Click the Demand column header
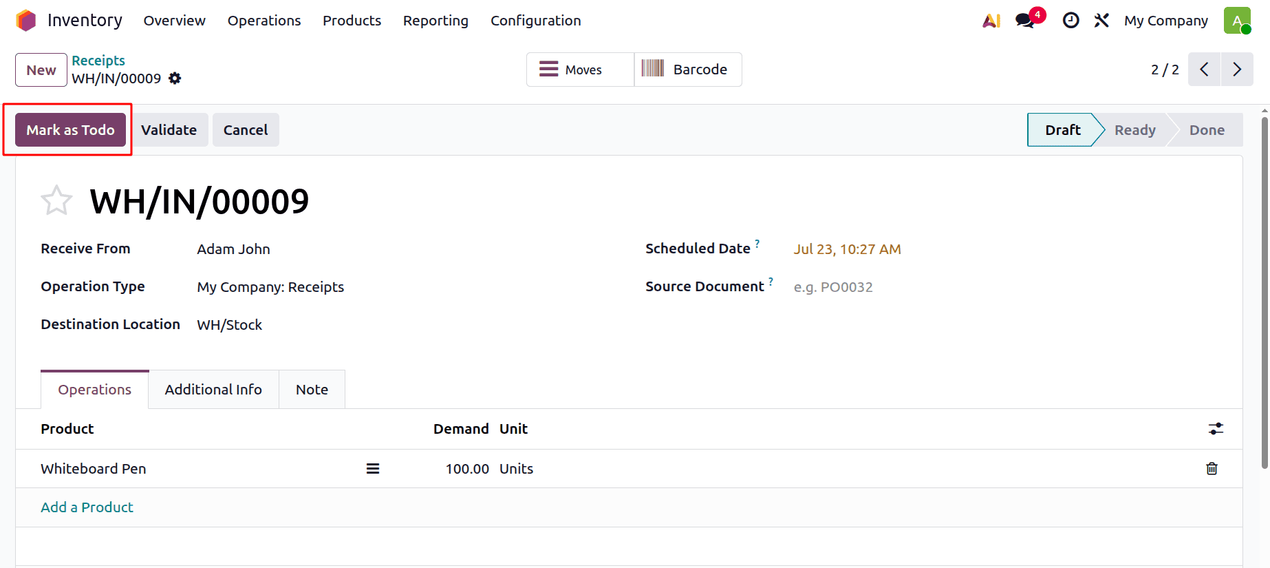Image resolution: width=1270 pixels, height=568 pixels. click(x=461, y=429)
